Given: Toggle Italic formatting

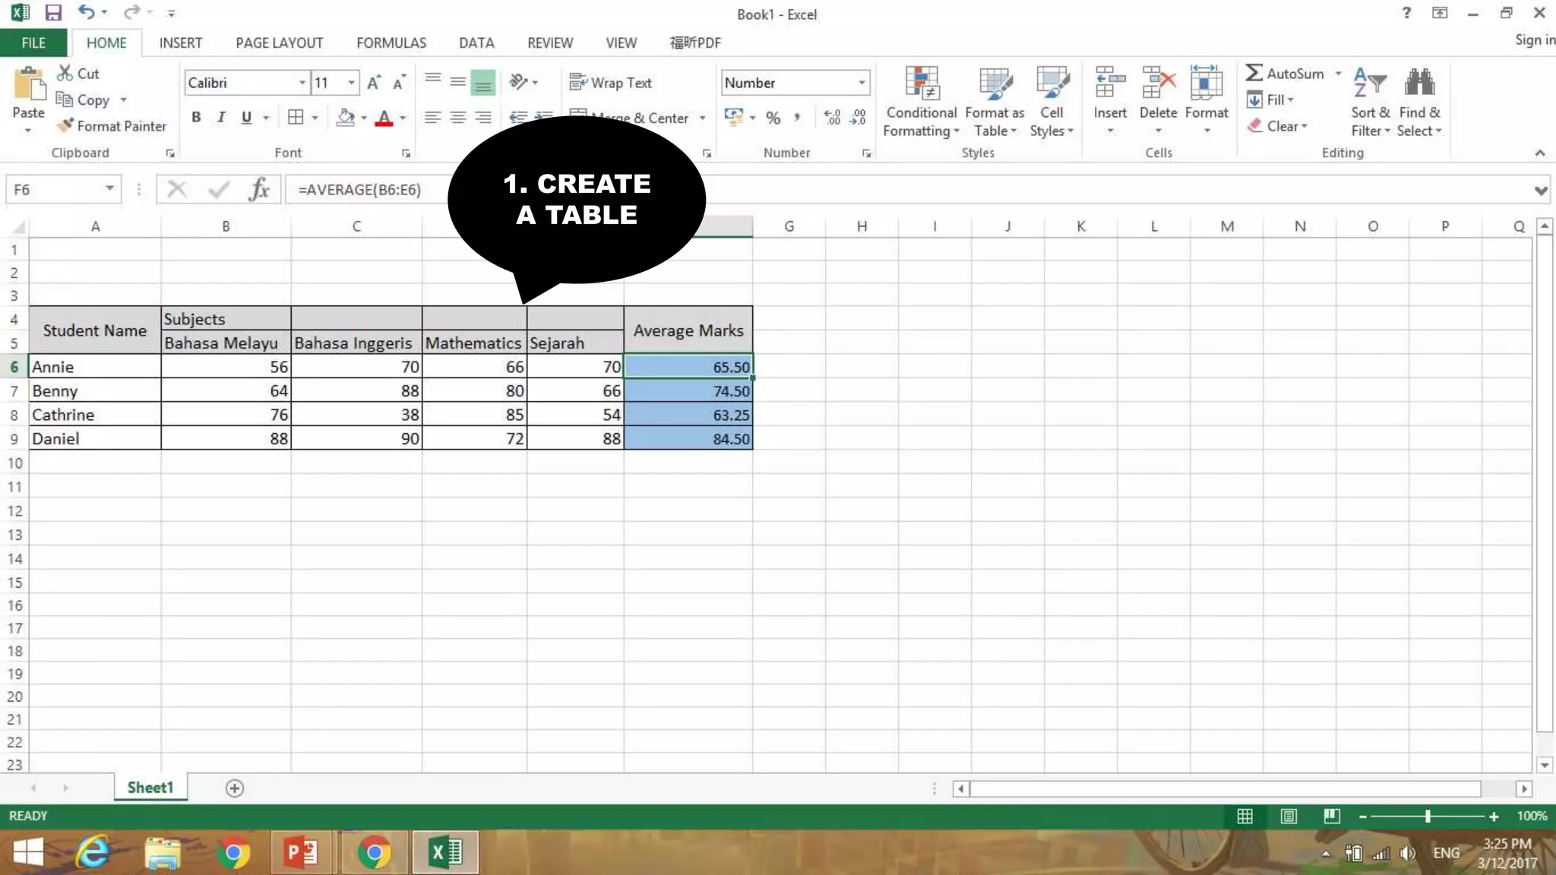Looking at the screenshot, I should pyautogui.click(x=221, y=117).
